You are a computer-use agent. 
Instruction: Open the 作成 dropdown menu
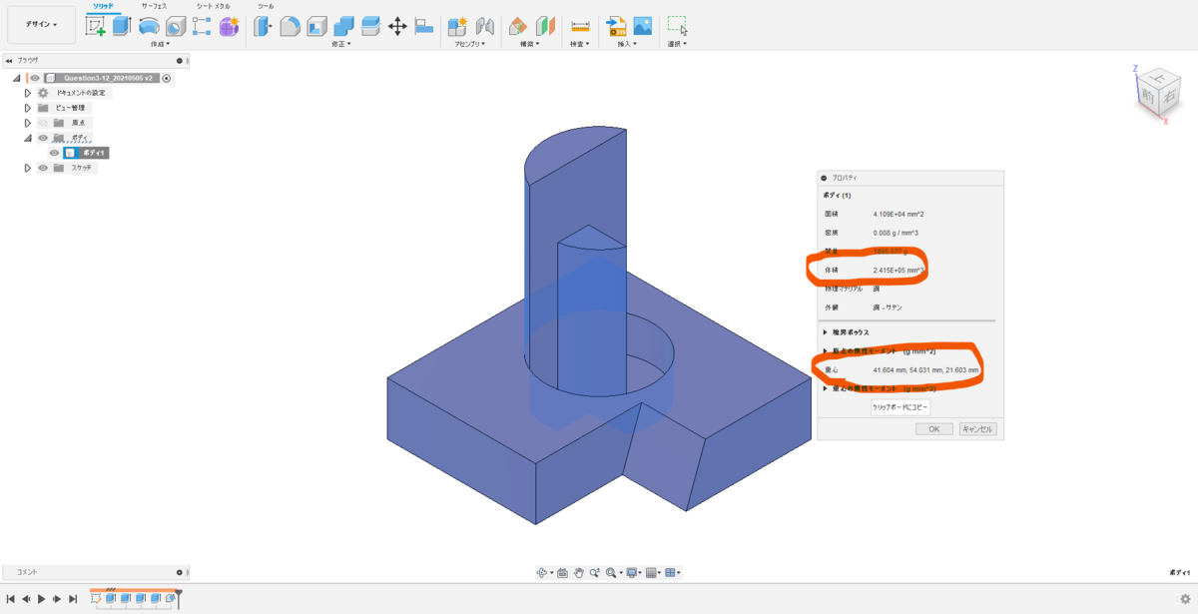point(160,44)
